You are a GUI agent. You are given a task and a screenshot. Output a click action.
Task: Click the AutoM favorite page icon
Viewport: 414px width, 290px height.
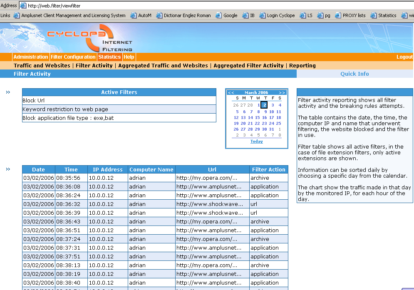[x=133, y=15]
